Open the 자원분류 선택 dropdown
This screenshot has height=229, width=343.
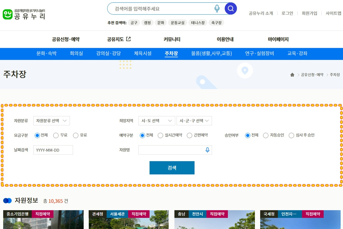tap(51, 121)
